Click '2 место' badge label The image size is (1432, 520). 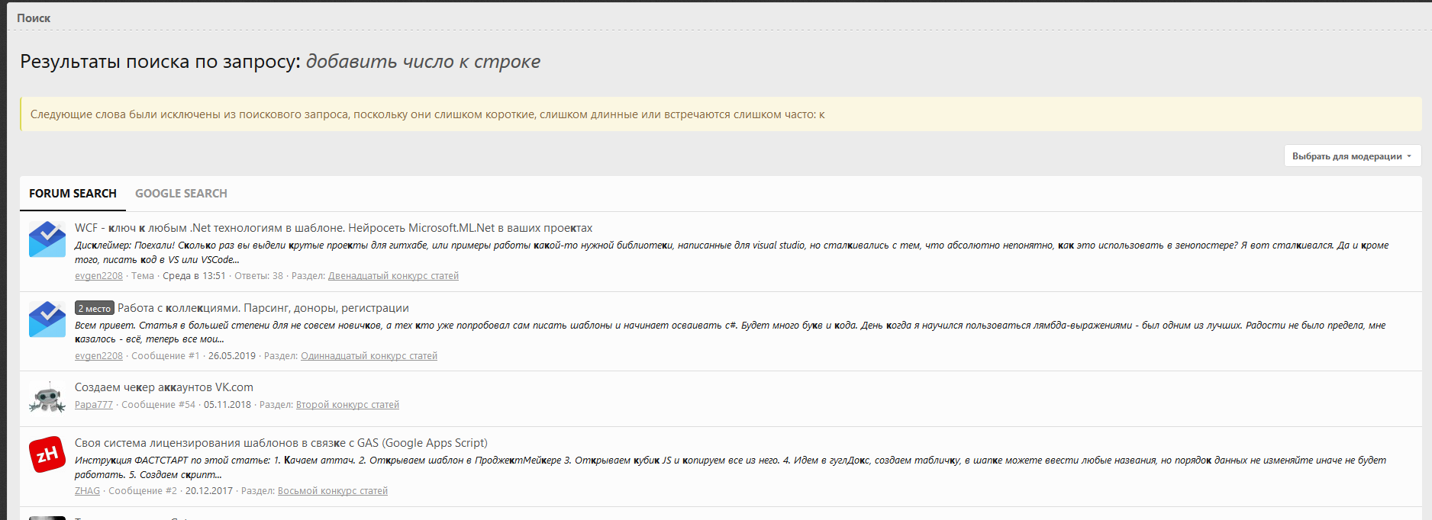95,309
